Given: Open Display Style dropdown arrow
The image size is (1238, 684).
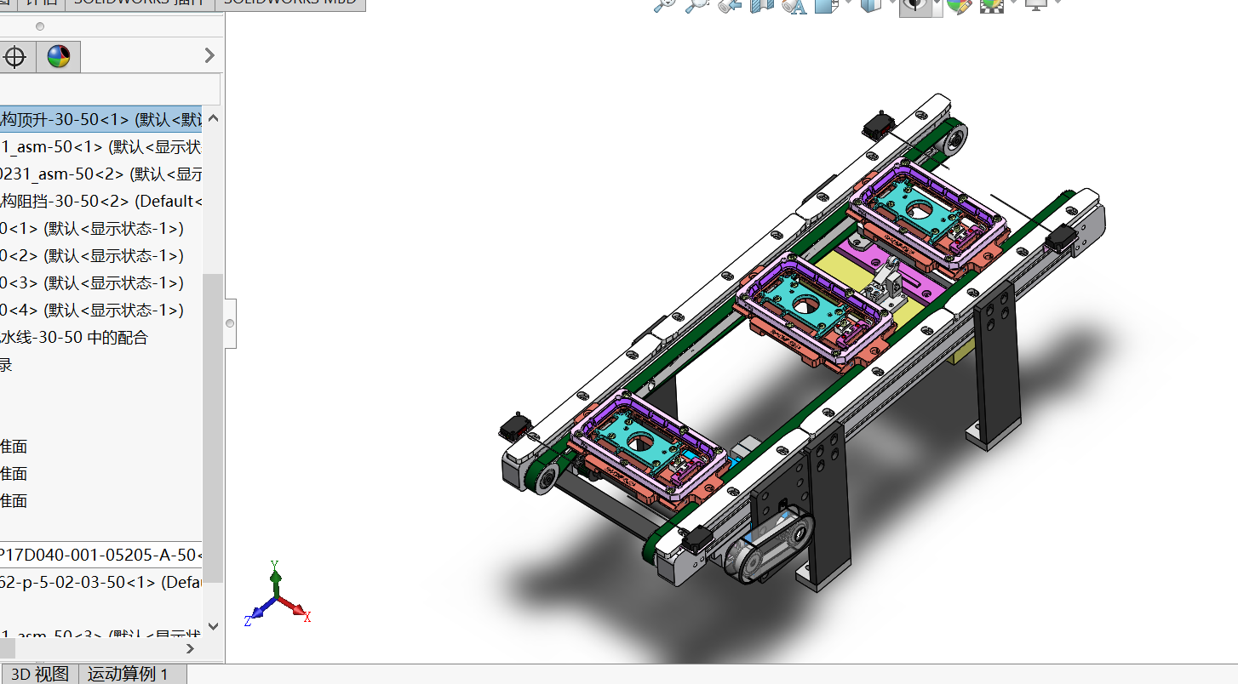Looking at the screenshot, I should pyautogui.click(x=891, y=3).
